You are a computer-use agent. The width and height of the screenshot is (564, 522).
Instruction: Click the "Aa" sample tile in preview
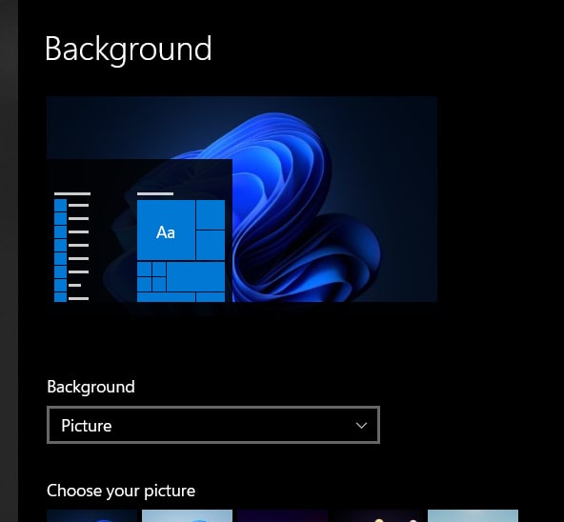(166, 230)
